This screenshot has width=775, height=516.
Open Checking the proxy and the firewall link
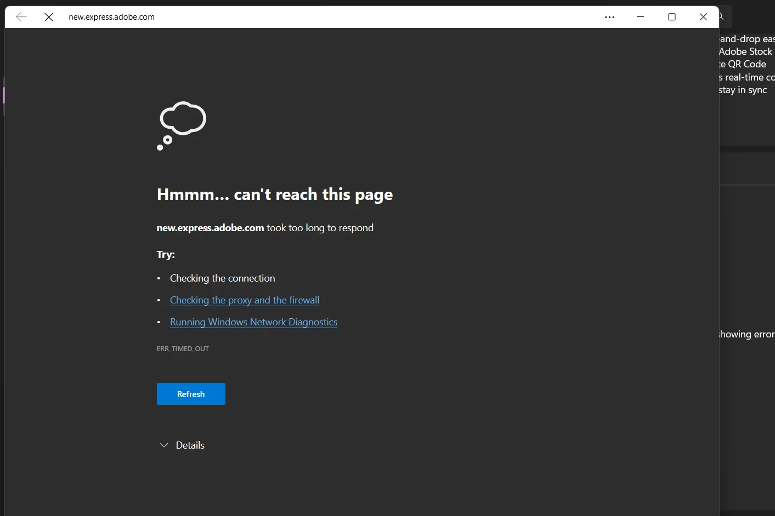tap(245, 300)
